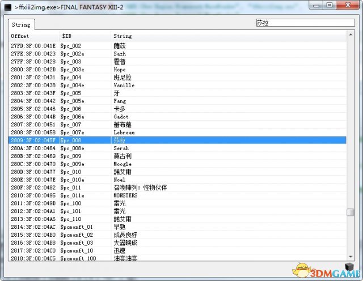The height and width of the screenshot is (281, 363).
Task: Select the row with string Lebreau
Action: pyautogui.click(x=178, y=133)
